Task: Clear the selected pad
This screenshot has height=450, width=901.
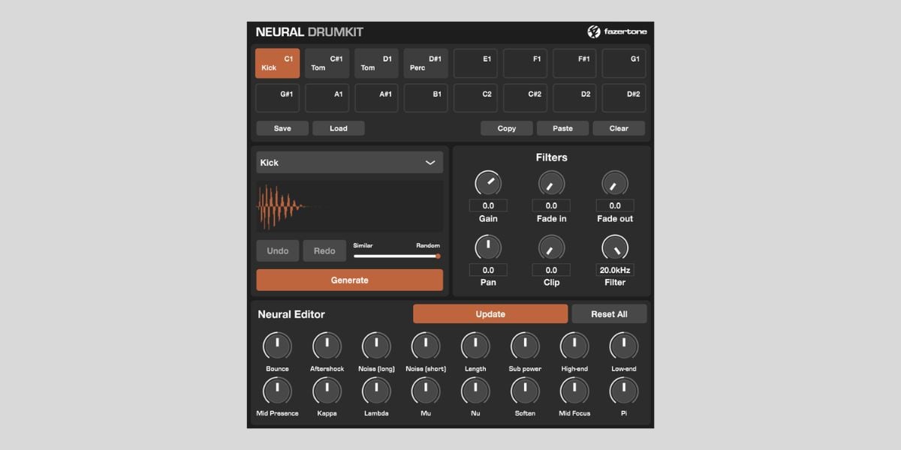Action: click(x=619, y=128)
